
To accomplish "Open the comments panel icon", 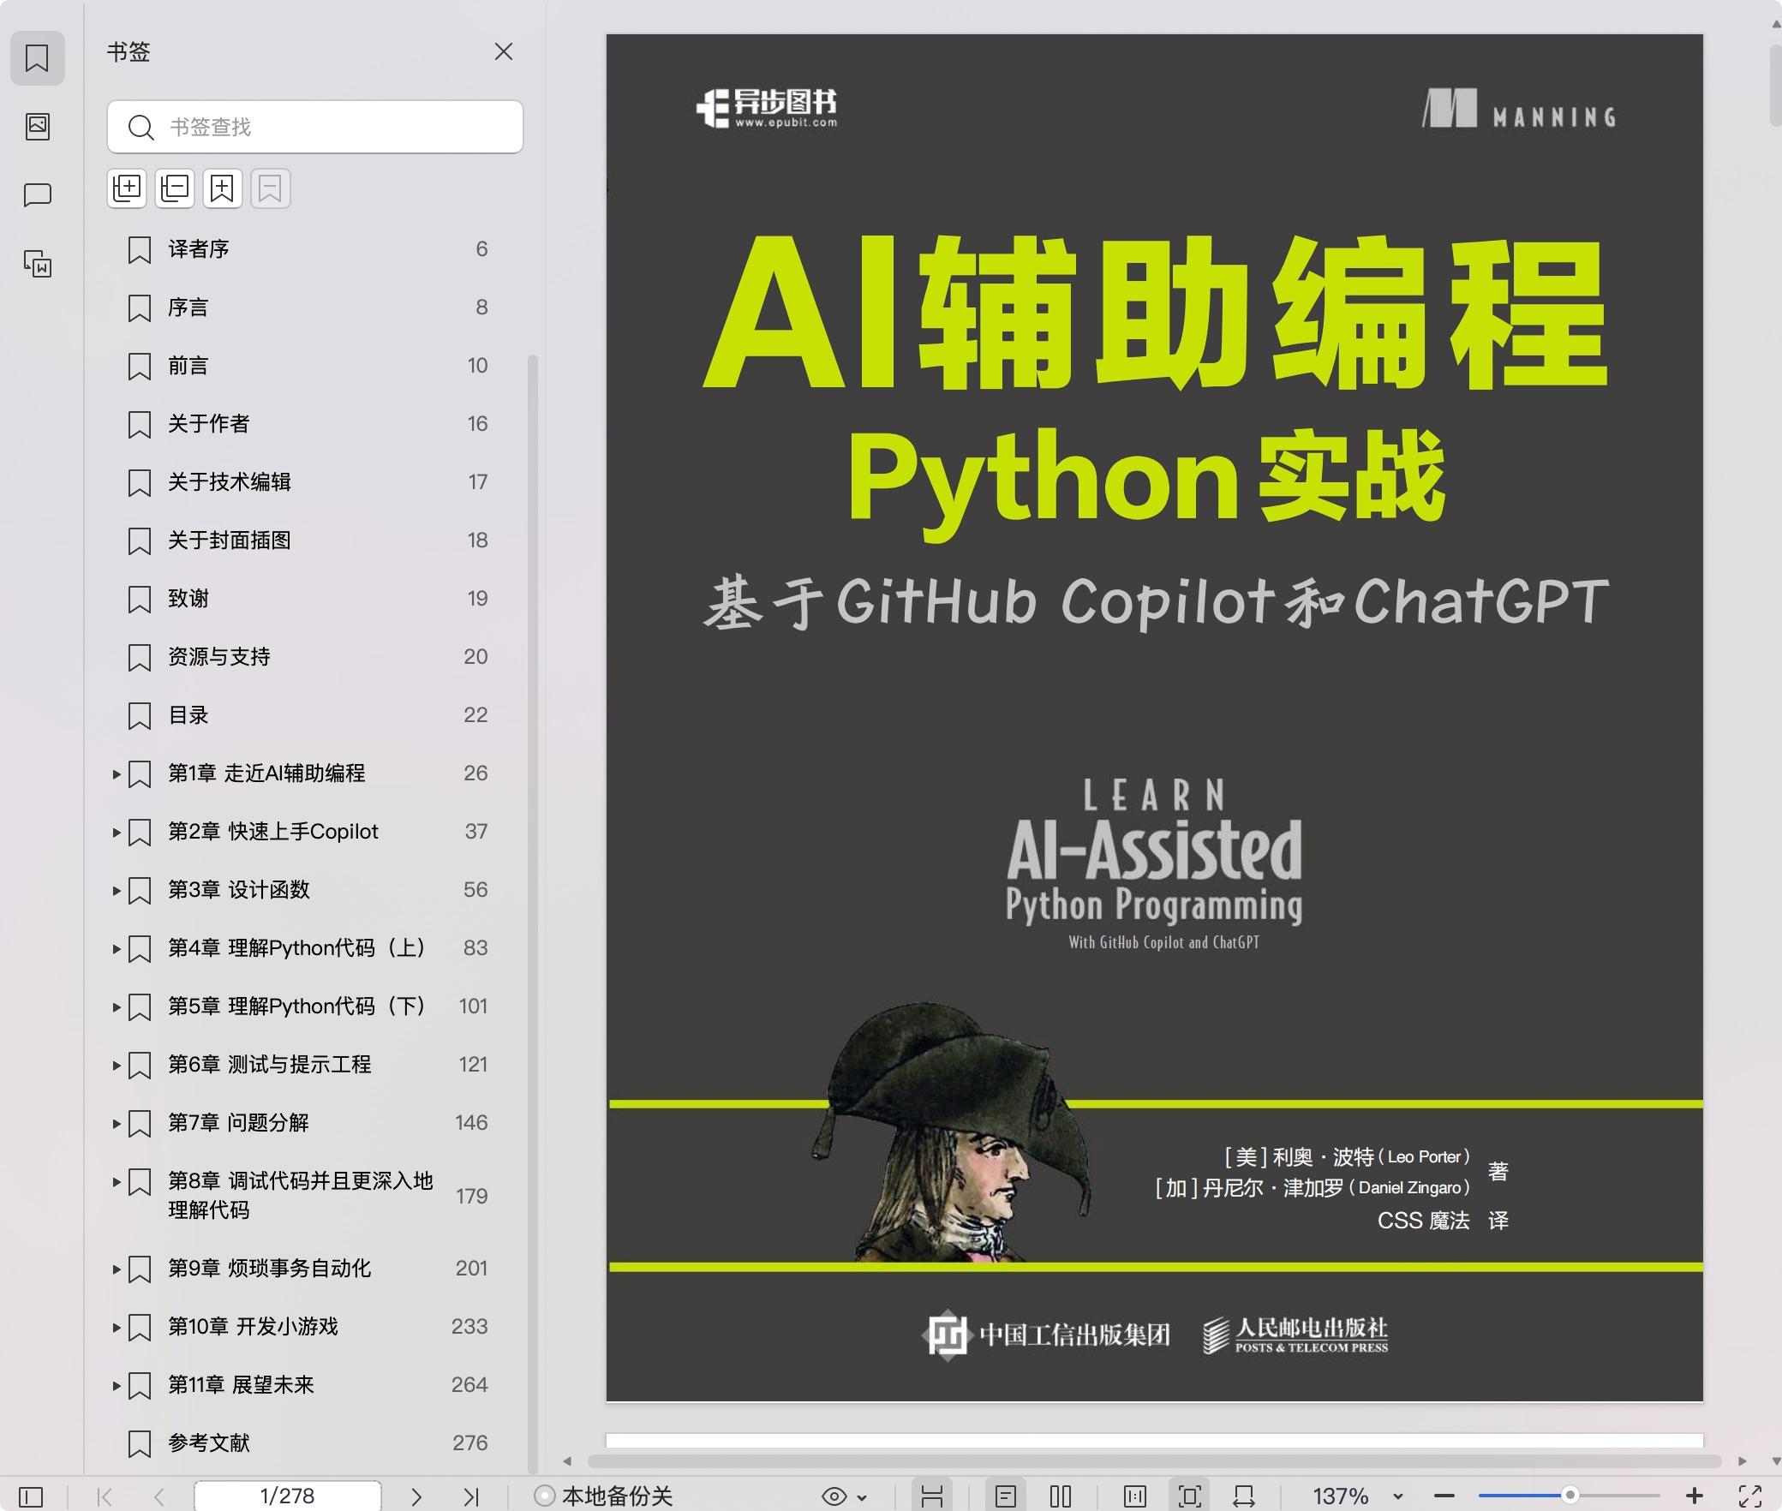I will click(x=38, y=195).
